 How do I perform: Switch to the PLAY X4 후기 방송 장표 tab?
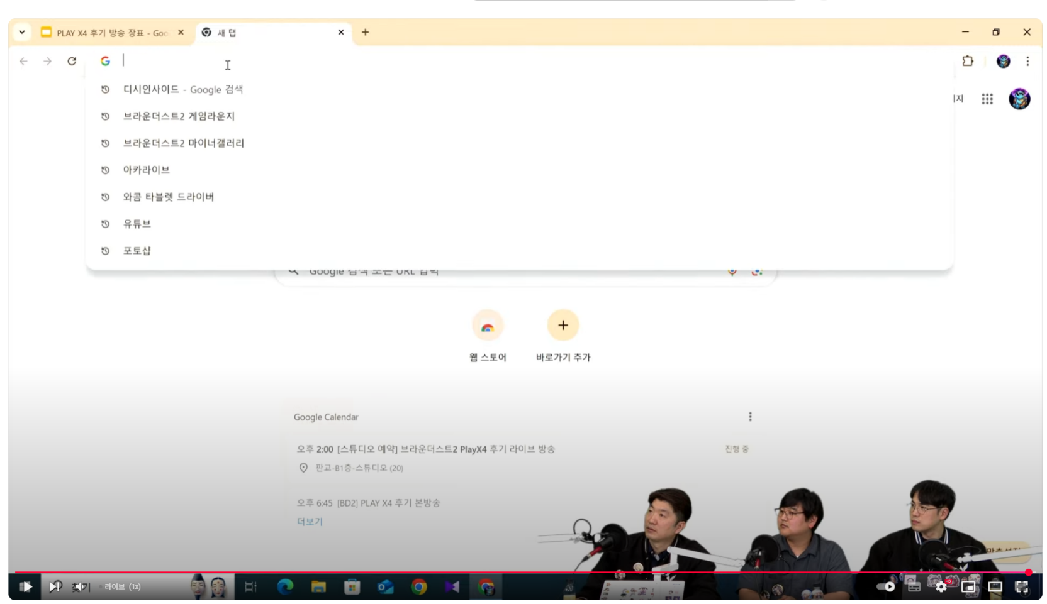coord(112,33)
